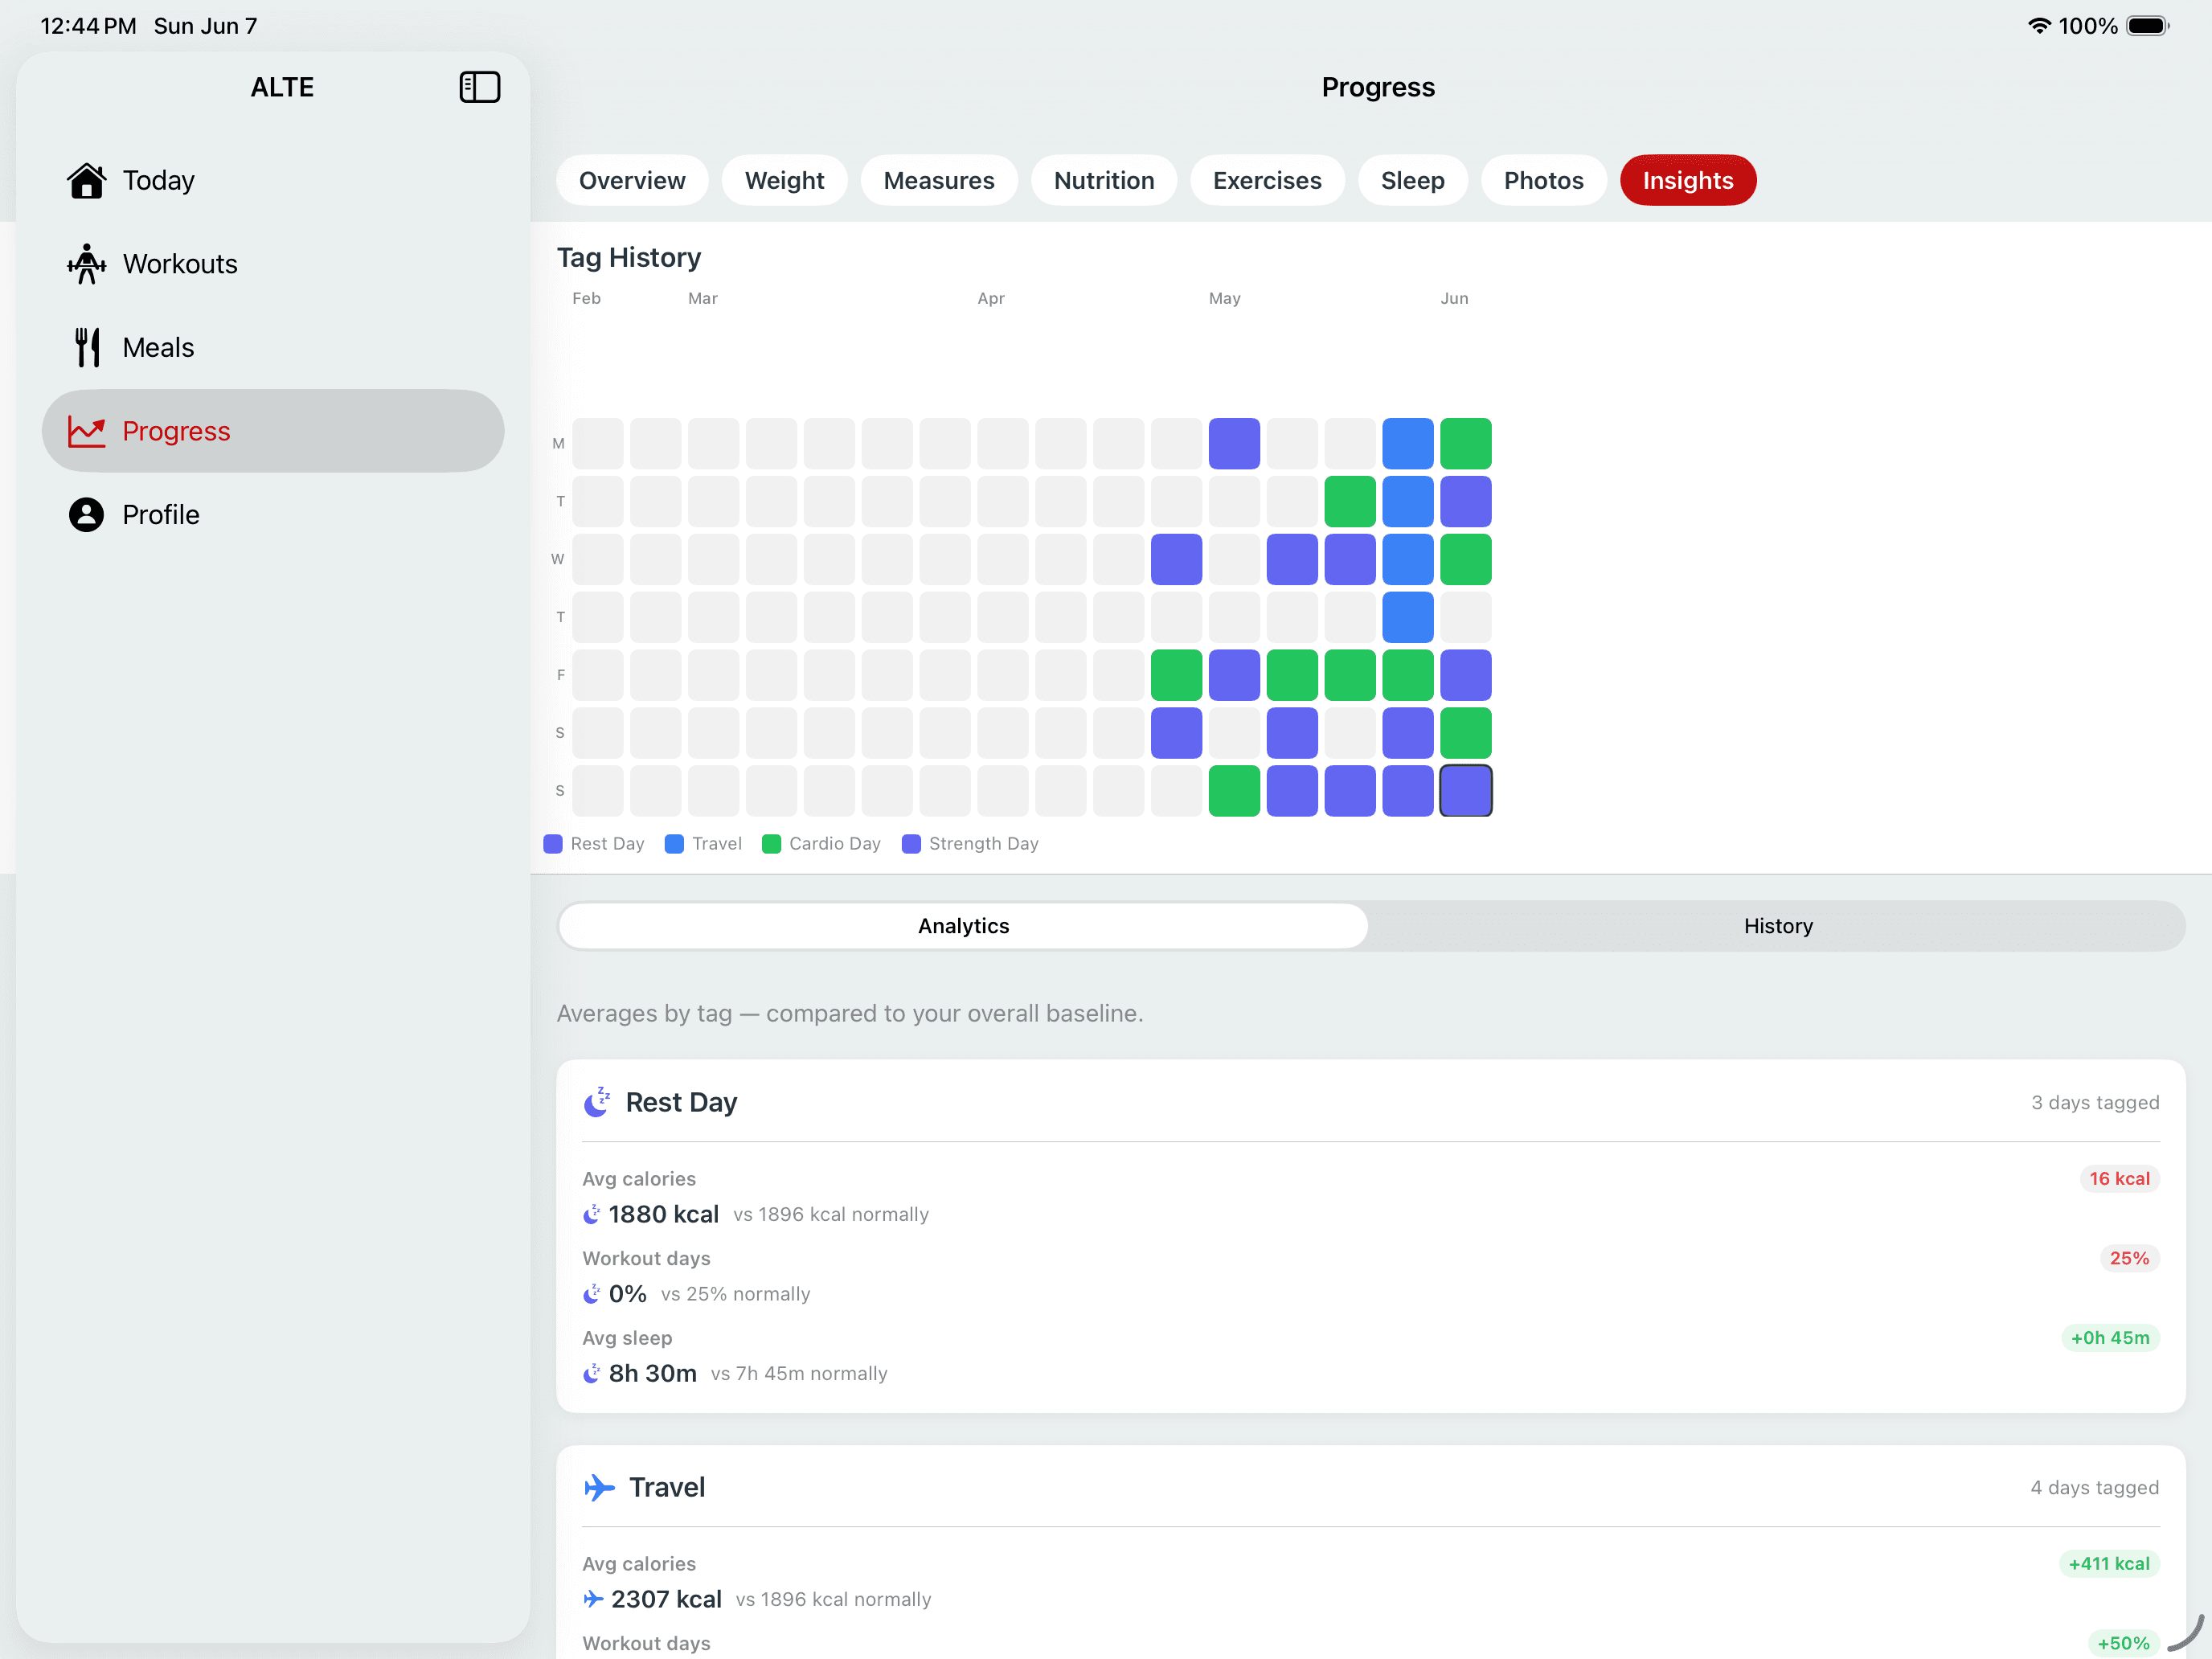The height and width of the screenshot is (1659, 2212).
Task: Click the Travel airplane icon in card header
Action: [599, 1487]
